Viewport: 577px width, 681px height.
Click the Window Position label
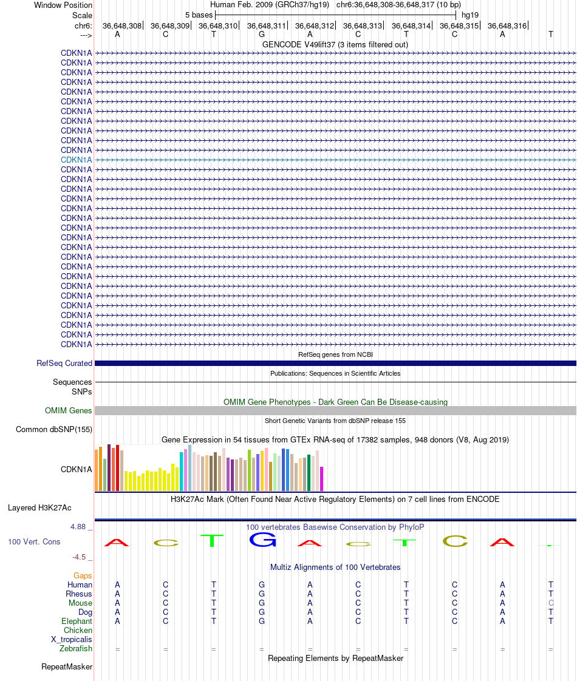pyautogui.click(x=63, y=5)
